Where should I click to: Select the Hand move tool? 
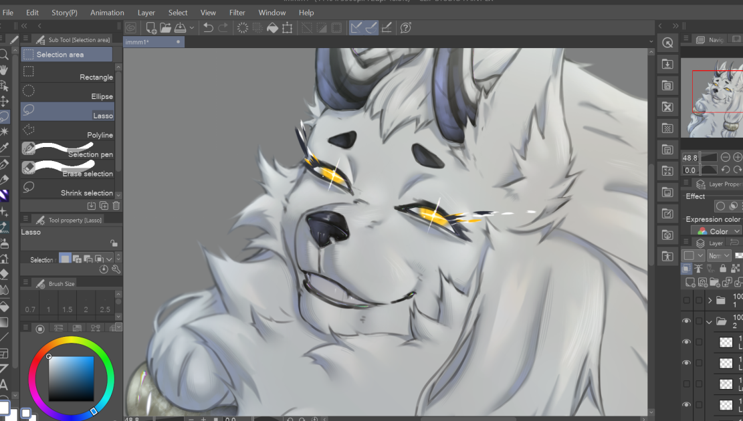click(4, 70)
